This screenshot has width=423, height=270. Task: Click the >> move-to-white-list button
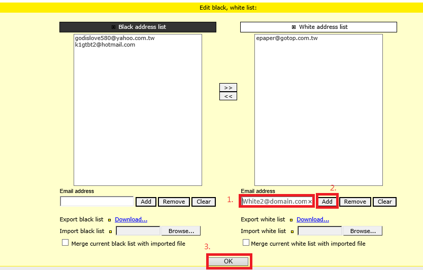pos(228,88)
